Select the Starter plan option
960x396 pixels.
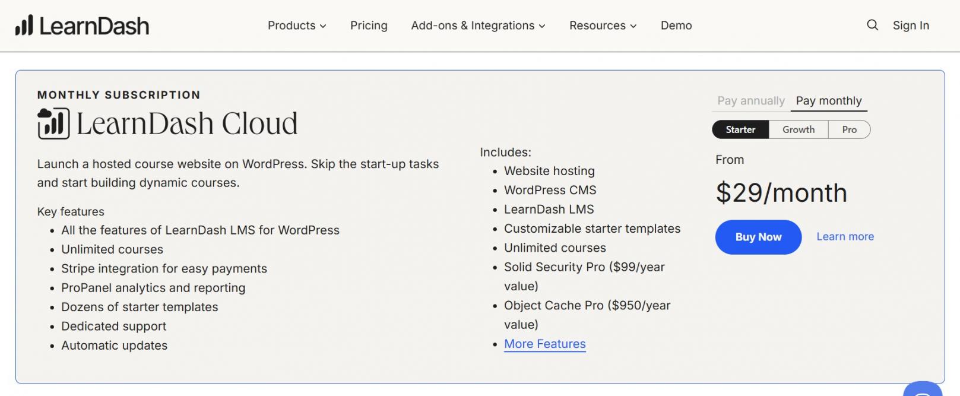click(x=740, y=129)
